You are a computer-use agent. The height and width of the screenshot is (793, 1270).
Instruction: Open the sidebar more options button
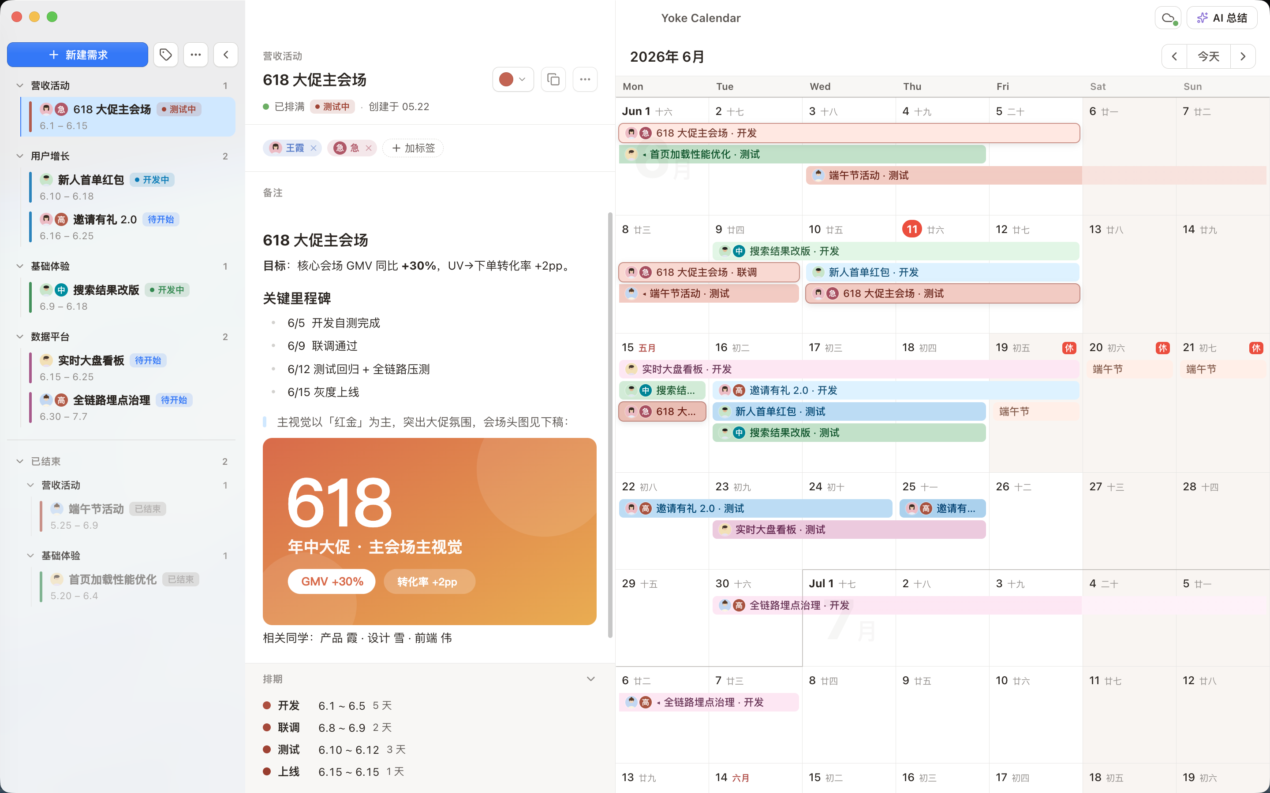(196, 55)
